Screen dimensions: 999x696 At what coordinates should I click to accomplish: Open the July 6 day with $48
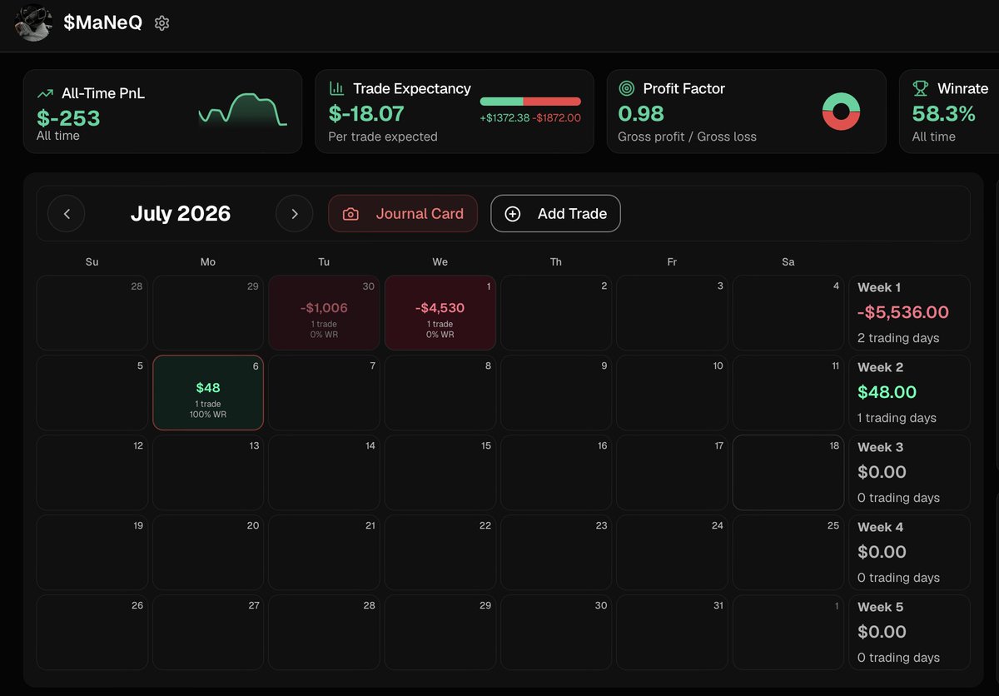(x=208, y=392)
